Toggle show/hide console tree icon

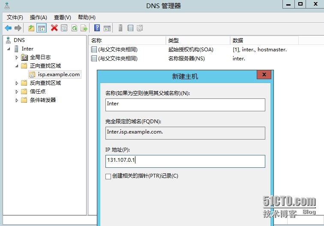pos(41,28)
